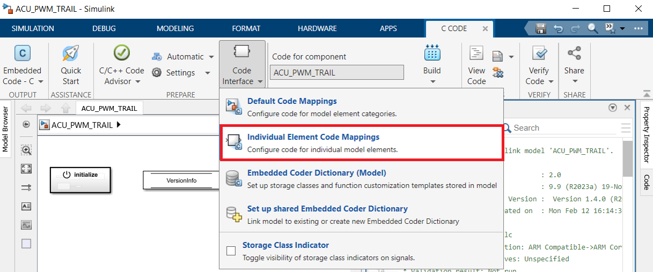Click the Quick Start rocket icon
Image resolution: width=653 pixels, height=272 pixels.
(70, 54)
